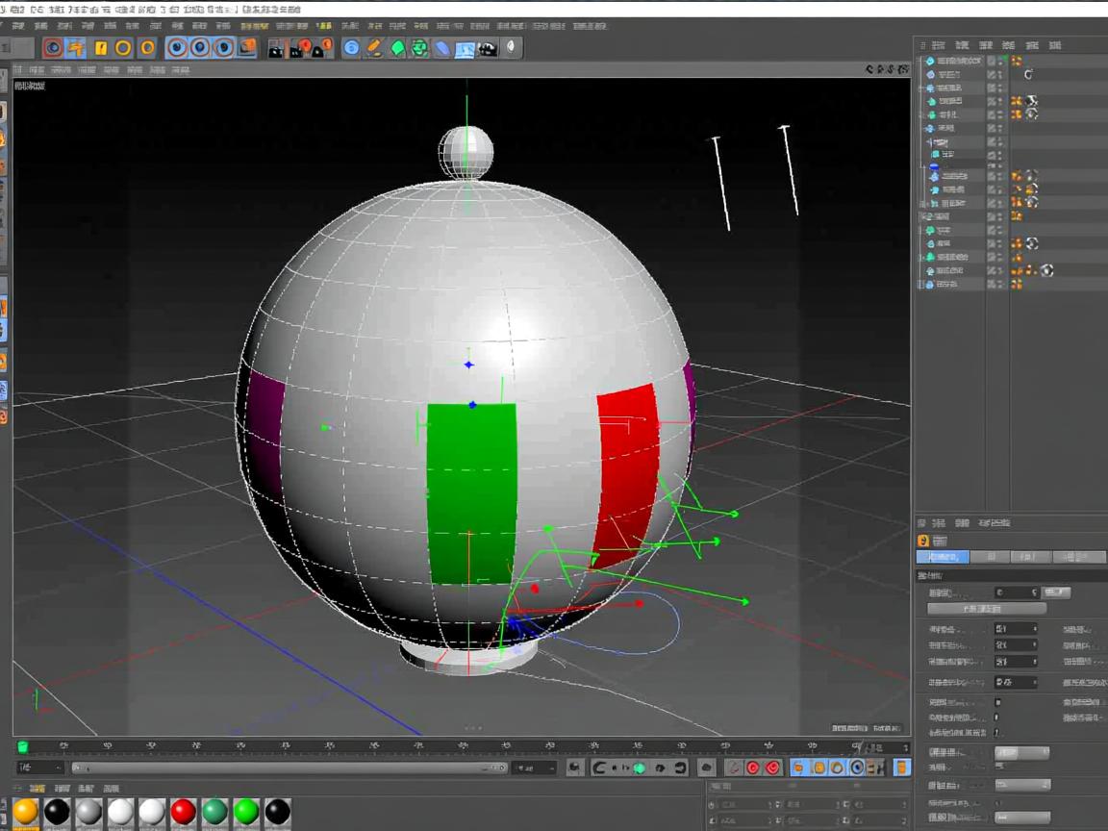This screenshot has width=1108, height=831.
Task: Open the topmost dropdown in attributes parameter list
Action: 1016,629
